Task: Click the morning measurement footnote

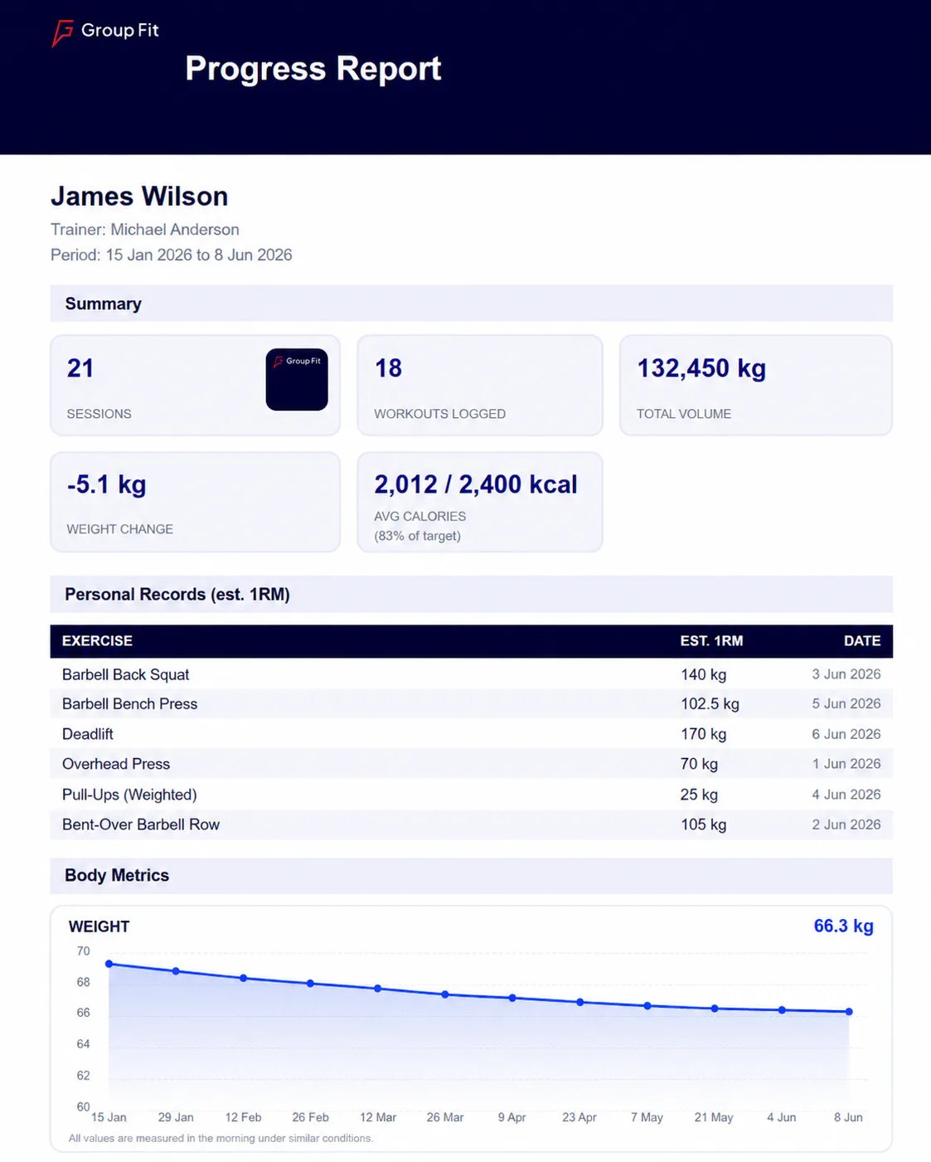Action: pyautogui.click(x=221, y=1138)
